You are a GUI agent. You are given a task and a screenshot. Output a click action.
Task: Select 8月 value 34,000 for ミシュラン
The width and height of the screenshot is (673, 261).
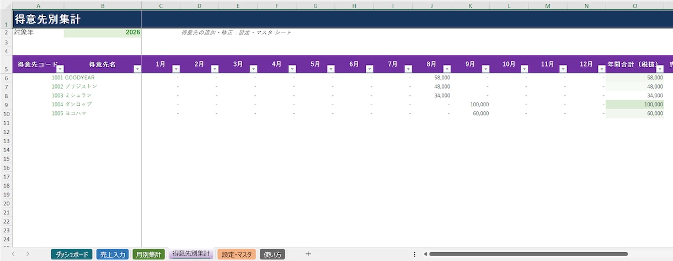pyautogui.click(x=431, y=95)
